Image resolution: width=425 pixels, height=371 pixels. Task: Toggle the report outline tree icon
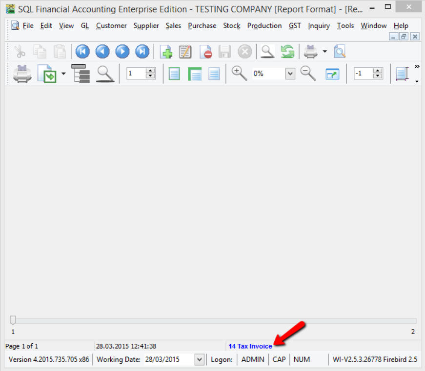click(81, 74)
